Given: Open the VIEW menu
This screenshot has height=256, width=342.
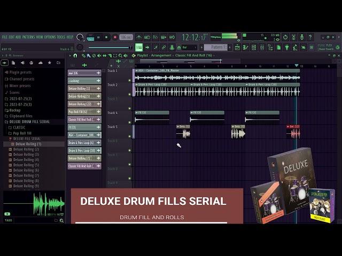Looking at the screenshot, I should coord(40,37).
